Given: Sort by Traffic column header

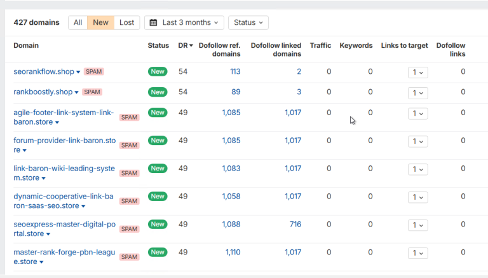Looking at the screenshot, I should coord(320,46).
